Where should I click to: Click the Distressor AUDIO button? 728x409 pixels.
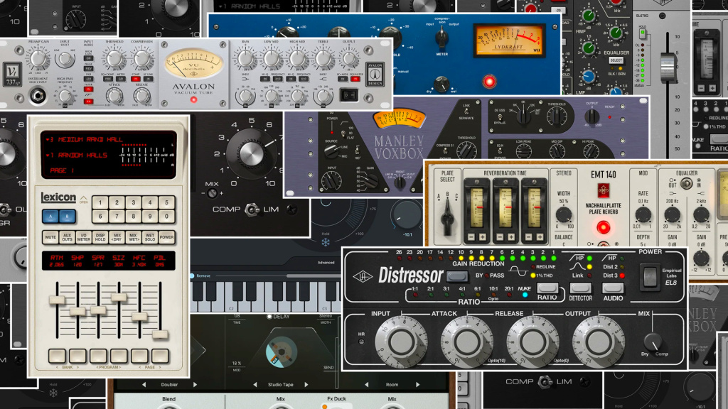613,288
